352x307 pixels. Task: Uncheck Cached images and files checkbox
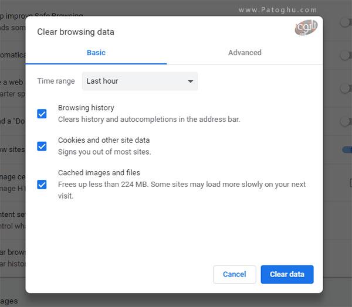[42, 185]
